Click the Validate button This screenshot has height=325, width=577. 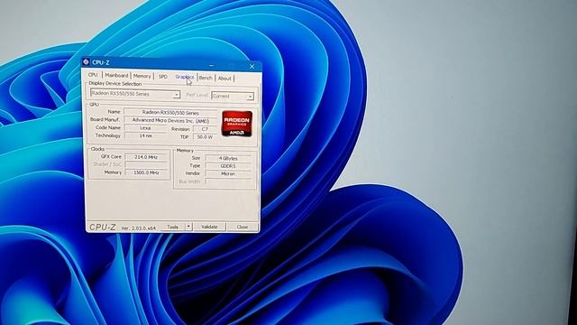click(209, 227)
